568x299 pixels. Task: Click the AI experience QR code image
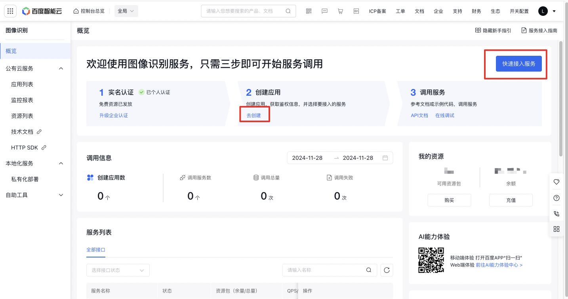(431, 260)
